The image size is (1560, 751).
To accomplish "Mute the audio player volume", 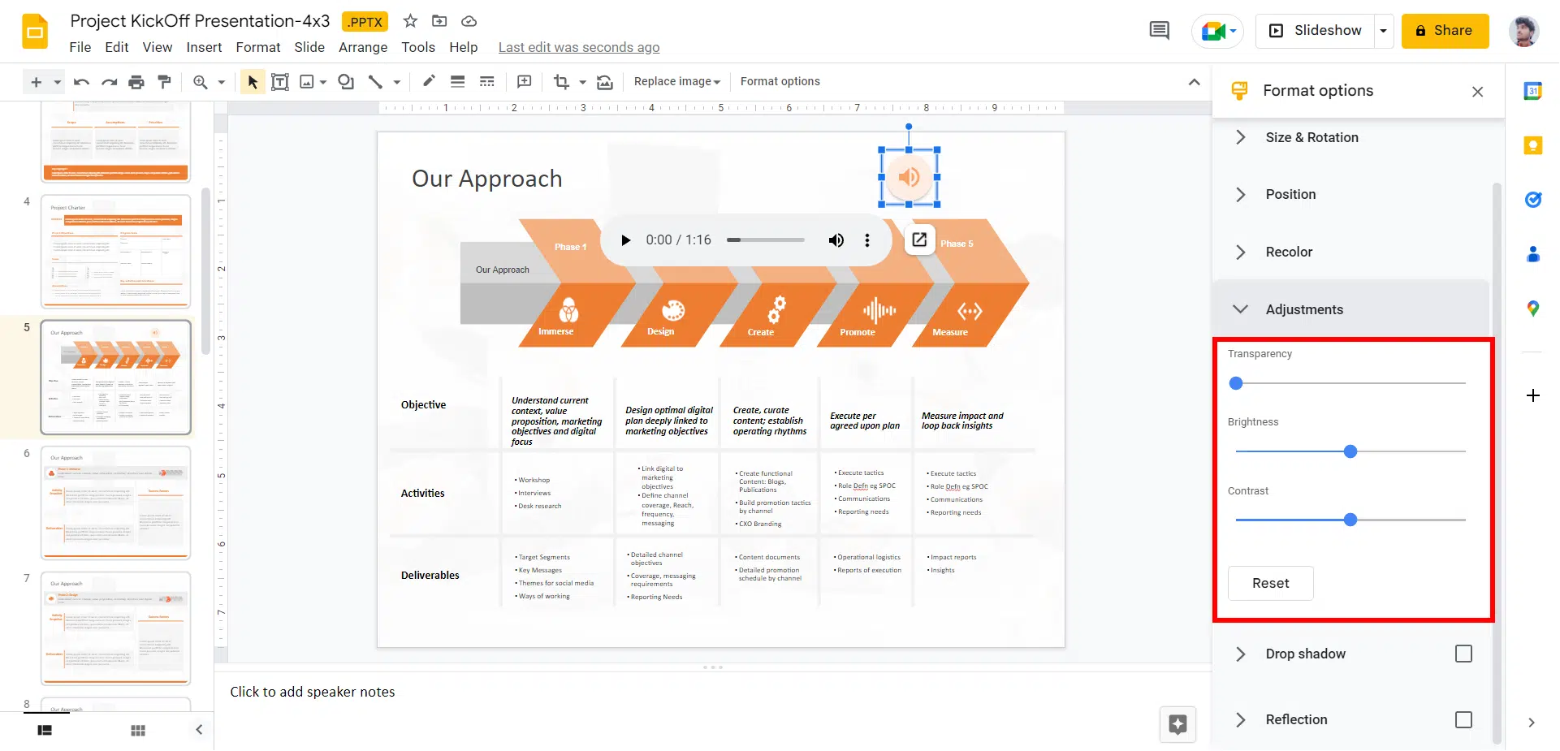I will [836, 240].
